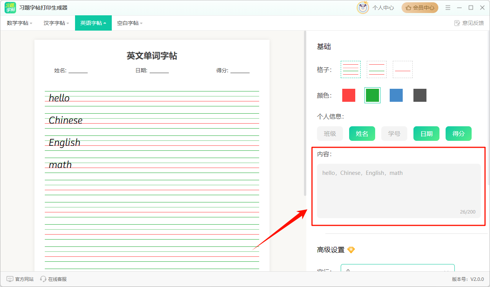
Task: Toggle the 姓名 personal info option
Action: pyautogui.click(x=362, y=134)
